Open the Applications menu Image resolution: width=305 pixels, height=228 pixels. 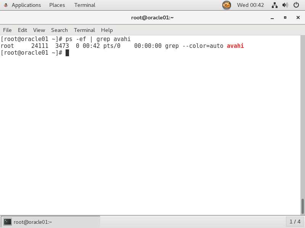26,5
